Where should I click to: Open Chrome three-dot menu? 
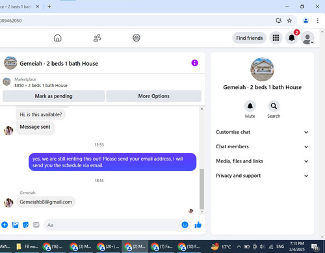(x=318, y=21)
